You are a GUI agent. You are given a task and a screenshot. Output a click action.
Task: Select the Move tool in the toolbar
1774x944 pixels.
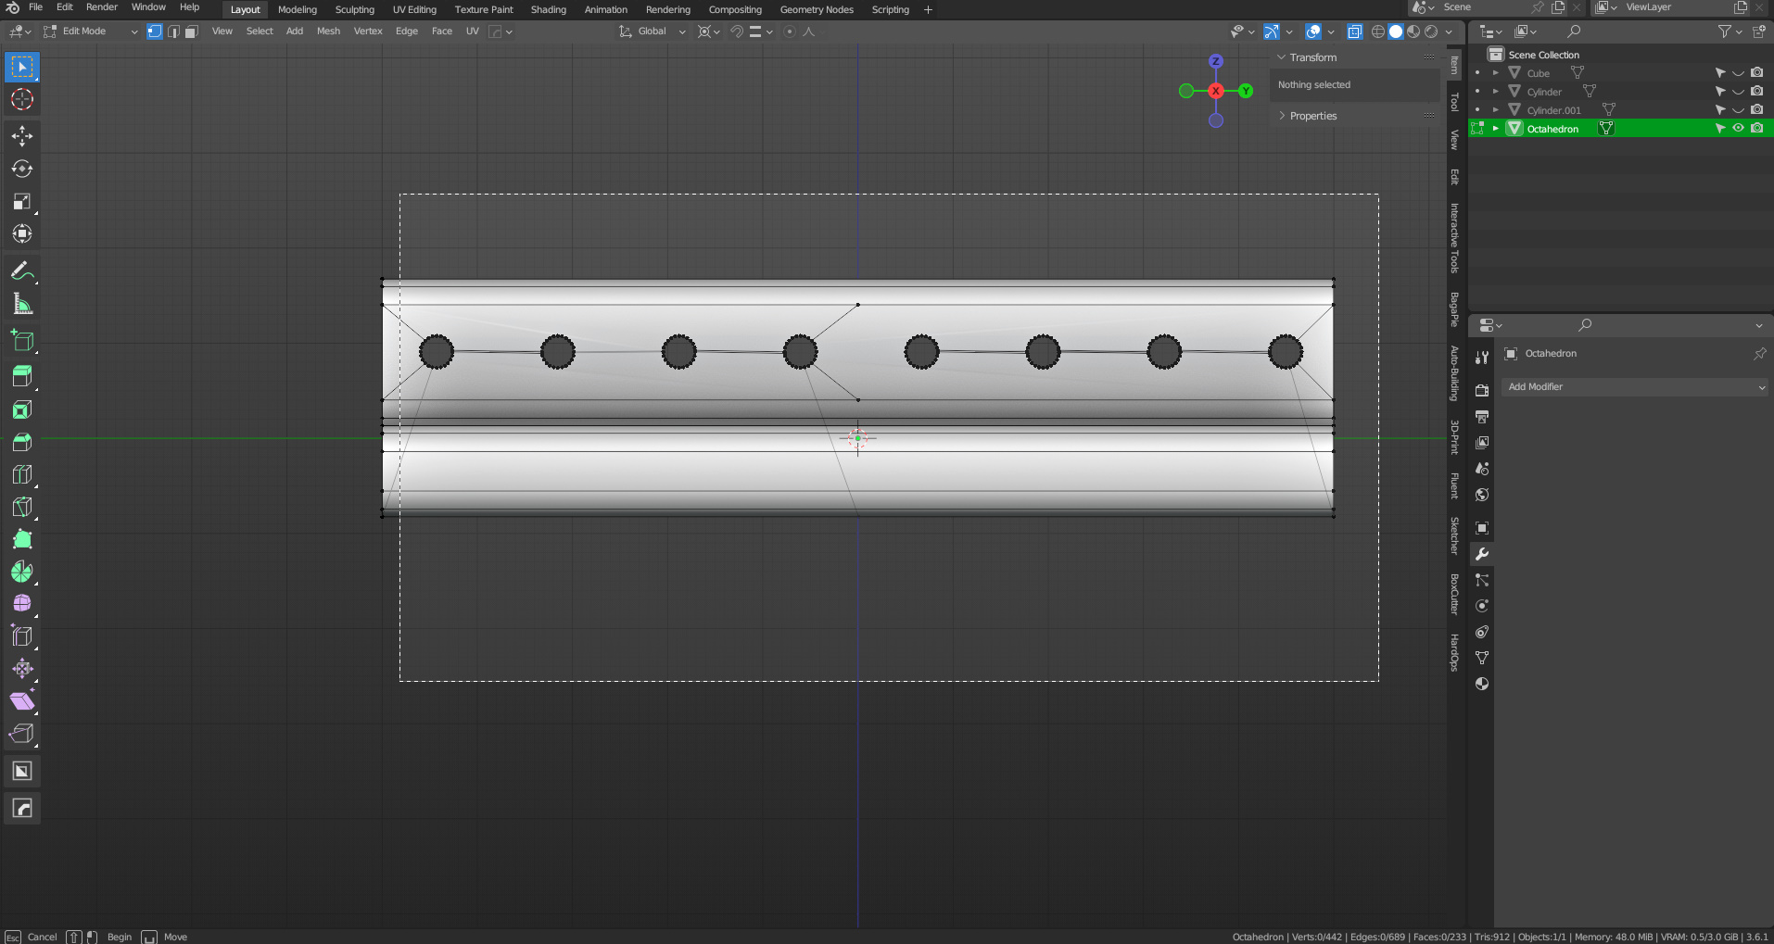(22, 137)
